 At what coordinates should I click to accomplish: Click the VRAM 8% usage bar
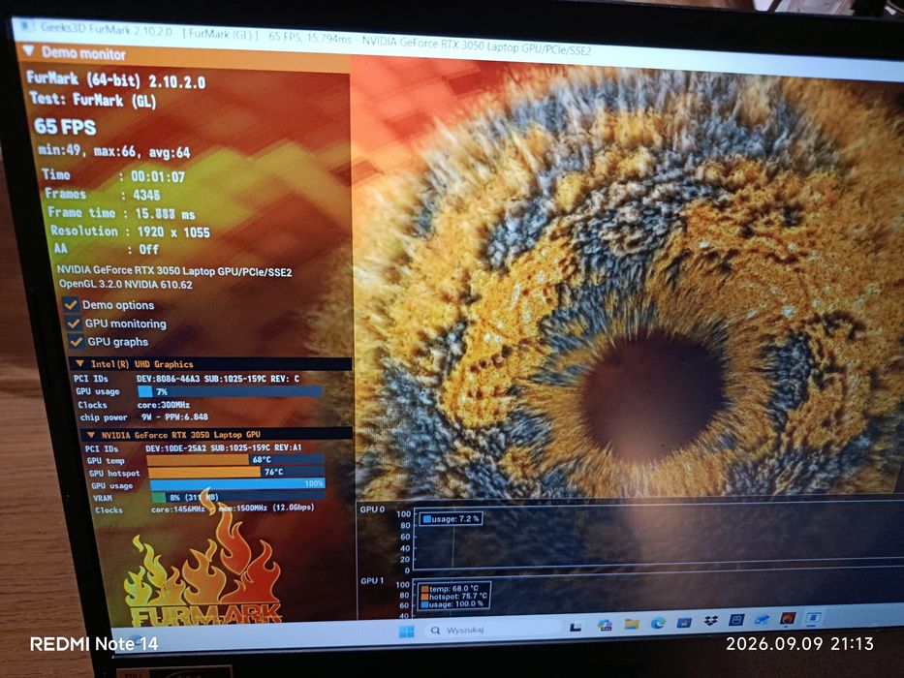[x=238, y=496]
